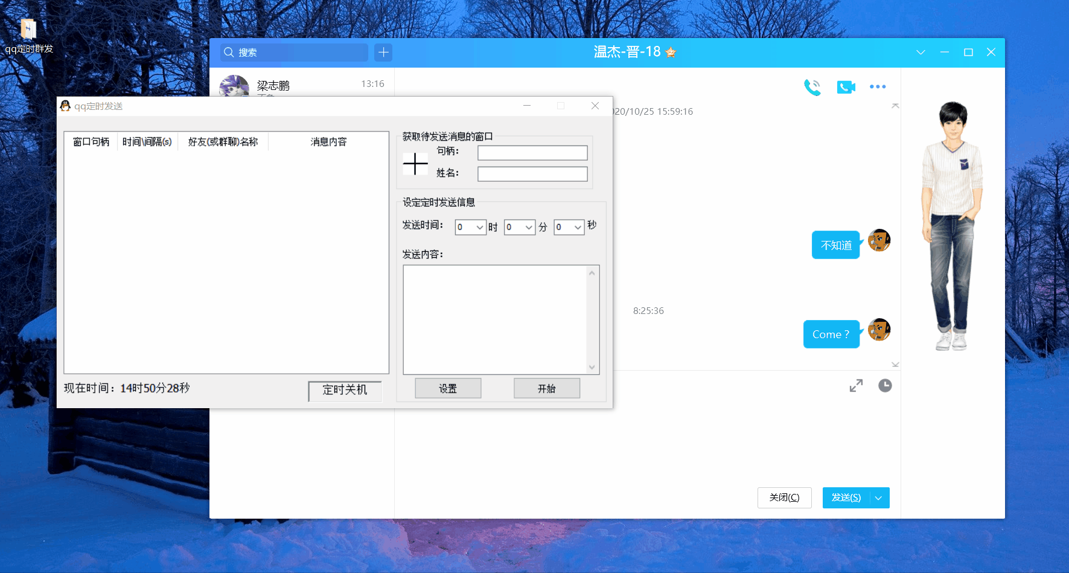Click the 8:25:36 timestamp in chat
This screenshot has width=1069, height=573.
point(648,311)
